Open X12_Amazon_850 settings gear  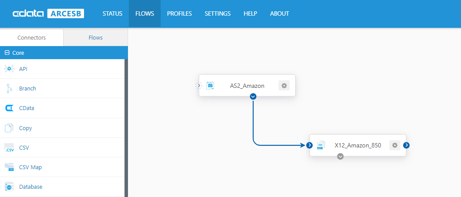(x=394, y=145)
